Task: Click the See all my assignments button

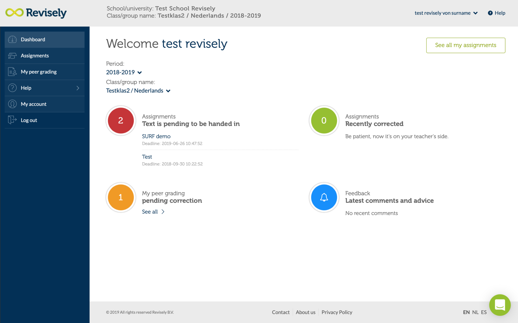Action: tap(465, 45)
